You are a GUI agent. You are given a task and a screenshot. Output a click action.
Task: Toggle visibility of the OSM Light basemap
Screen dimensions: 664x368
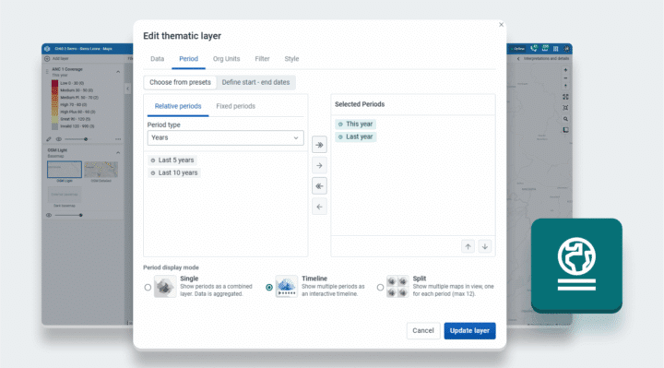point(49,215)
